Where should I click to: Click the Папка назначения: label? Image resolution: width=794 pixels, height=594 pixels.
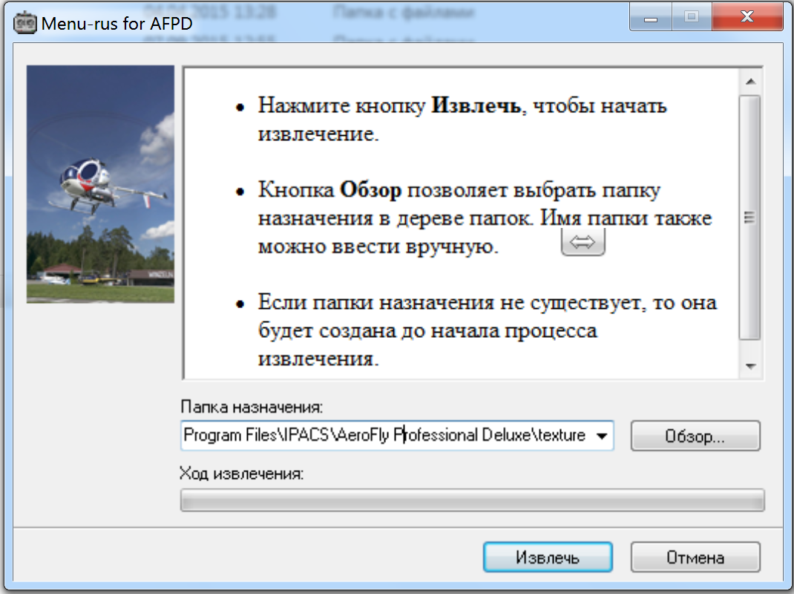(x=252, y=407)
